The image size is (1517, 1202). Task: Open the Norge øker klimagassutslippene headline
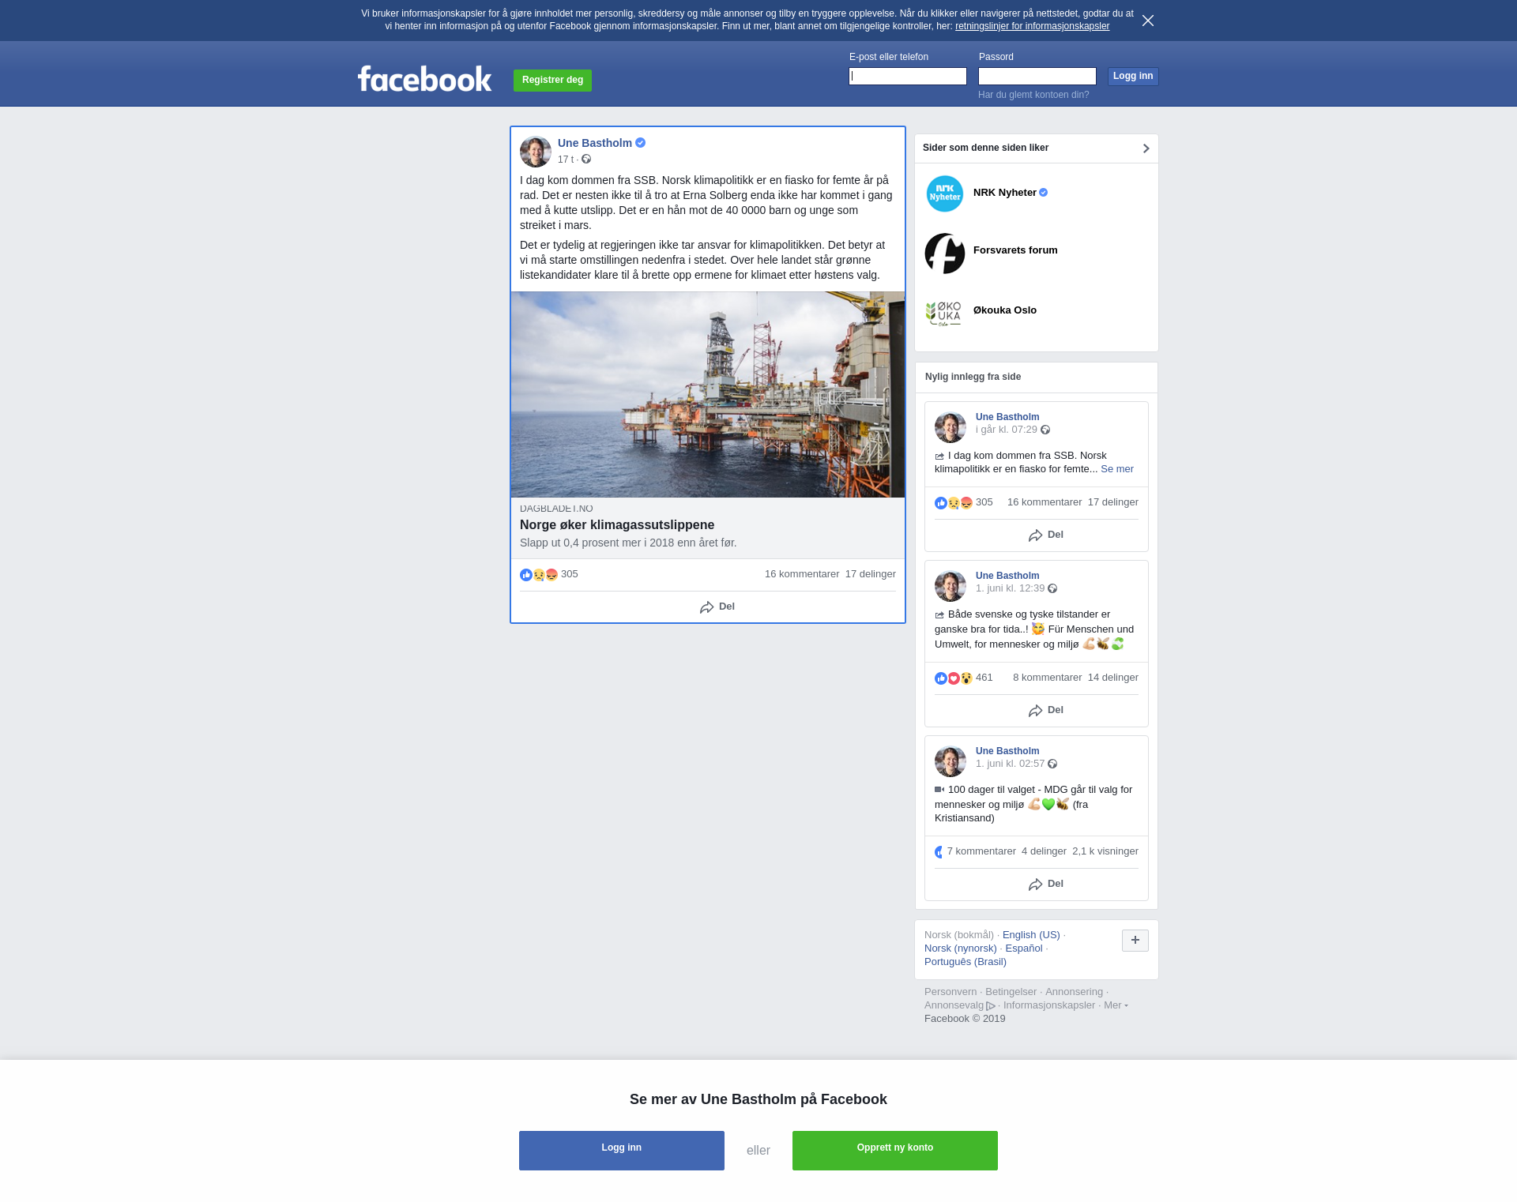point(617,525)
